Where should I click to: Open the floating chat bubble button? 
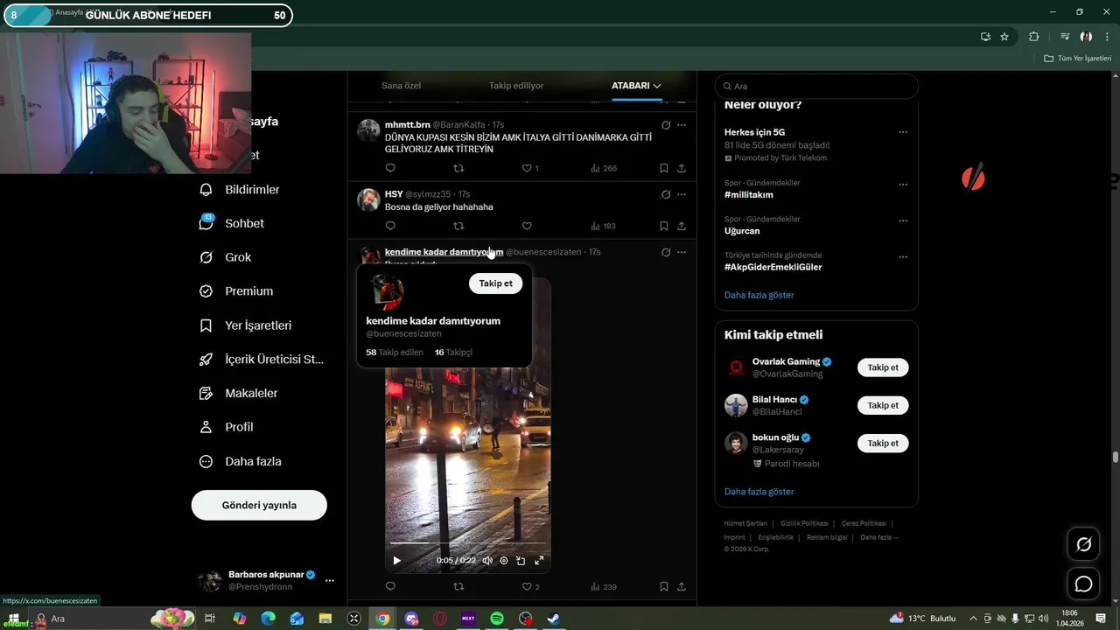pyautogui.click(x=1083, y=584)
